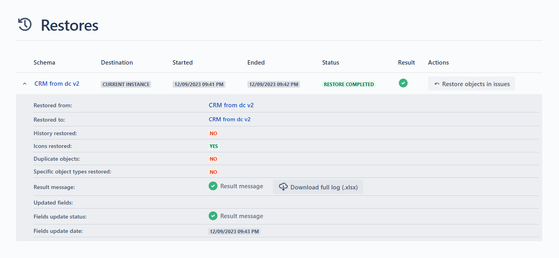Click the Result message: label
The height and width of the screenshot is (258, 559).
click(54, 187)
